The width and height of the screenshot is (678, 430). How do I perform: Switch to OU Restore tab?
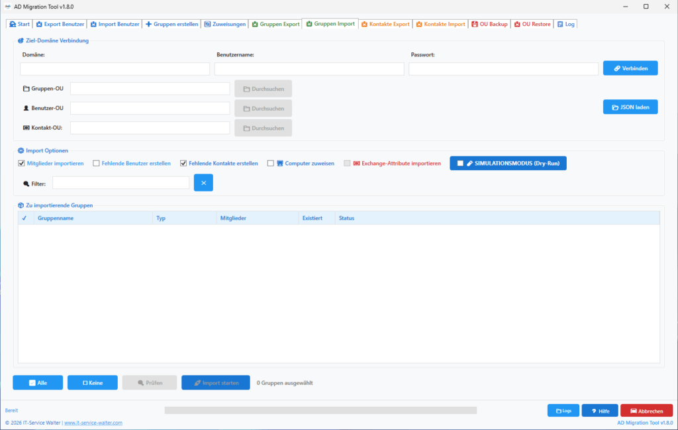[x=532, y=25]
